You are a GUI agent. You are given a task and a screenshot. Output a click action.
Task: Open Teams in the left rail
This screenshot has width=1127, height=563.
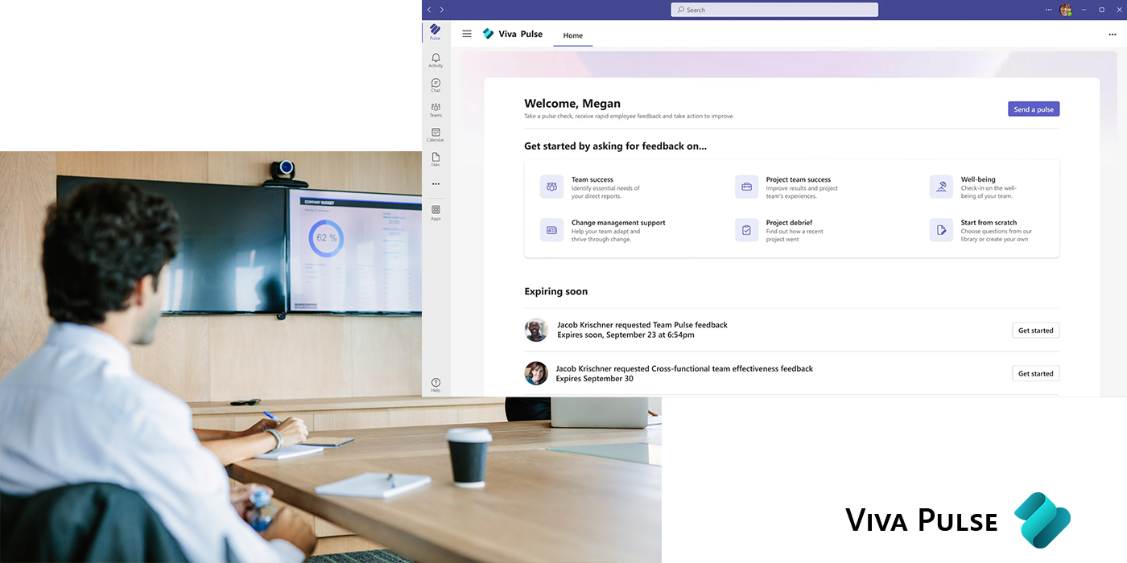[436, 110]
